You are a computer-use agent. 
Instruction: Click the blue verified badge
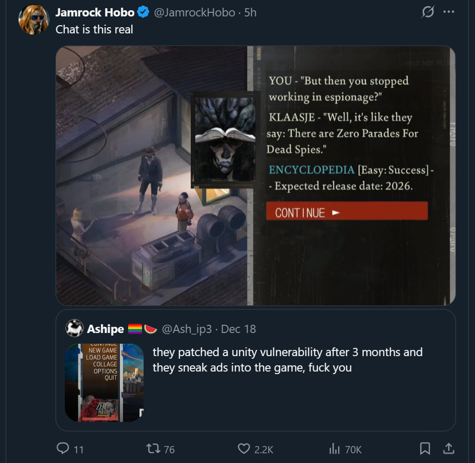pyautogui.click(x=144, y=12)
